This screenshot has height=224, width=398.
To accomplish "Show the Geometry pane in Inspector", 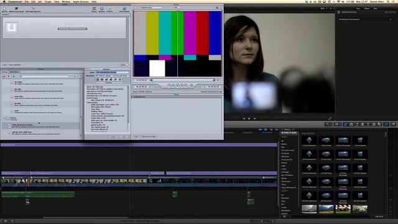I will tap(116, 80).
